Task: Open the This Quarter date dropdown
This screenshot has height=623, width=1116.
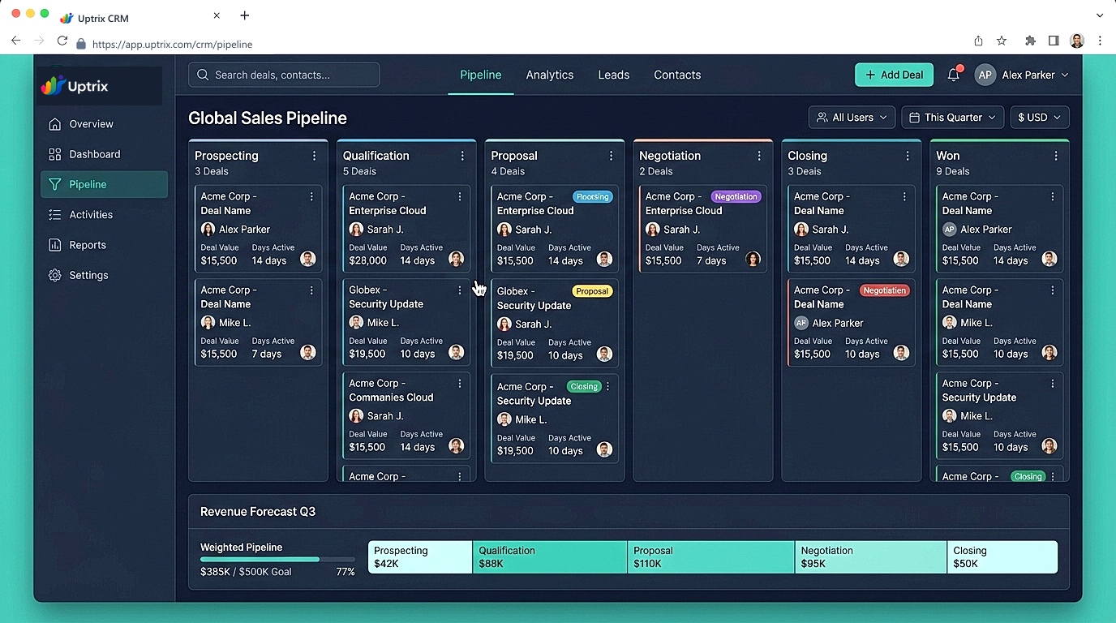Action: pos(953,118)
